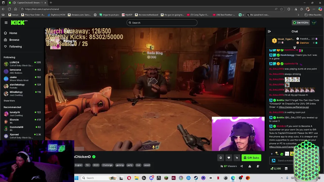The width and height of the screenshot is (324, 182).
Task: Click heart follow button
Action: click(x=229, y=158)
